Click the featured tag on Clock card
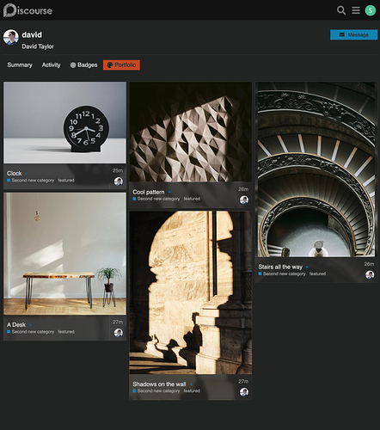The width and height of the screenshot is (380, 430). coord(66,181)
